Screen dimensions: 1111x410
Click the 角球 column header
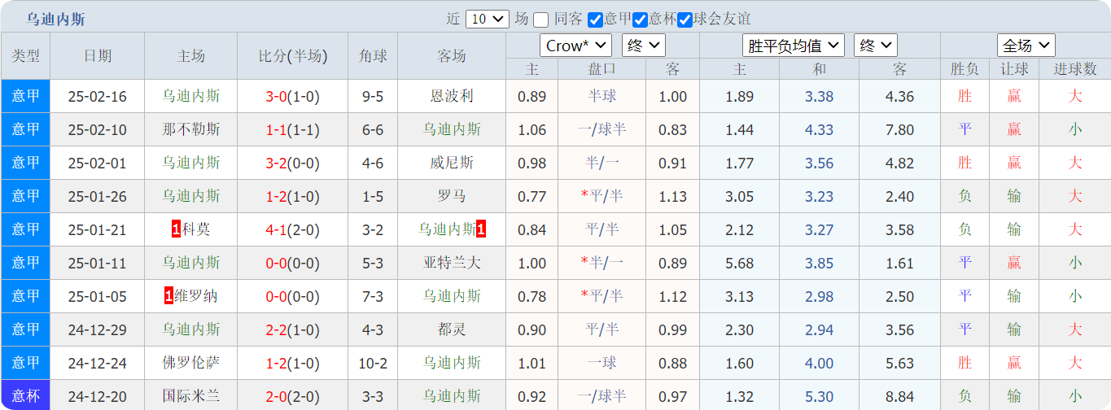373,56
